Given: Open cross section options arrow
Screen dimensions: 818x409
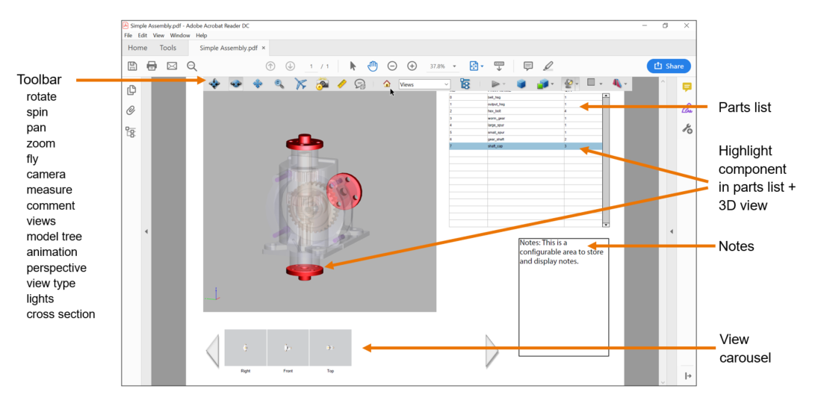Looking at the screenshot, I should [x=625, y=84].
